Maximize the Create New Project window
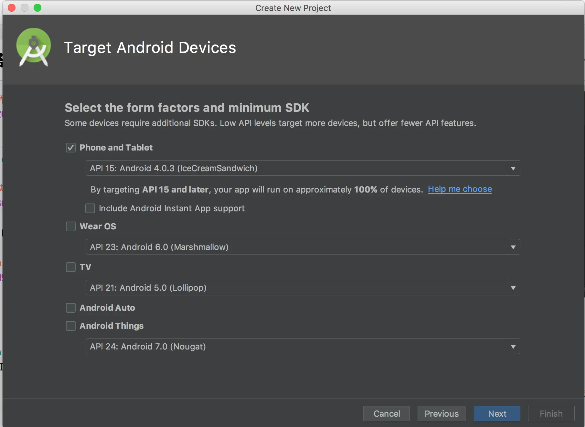The height and width of the screenshot is (427, 585). pyautogui.click(x=37, y=8)
